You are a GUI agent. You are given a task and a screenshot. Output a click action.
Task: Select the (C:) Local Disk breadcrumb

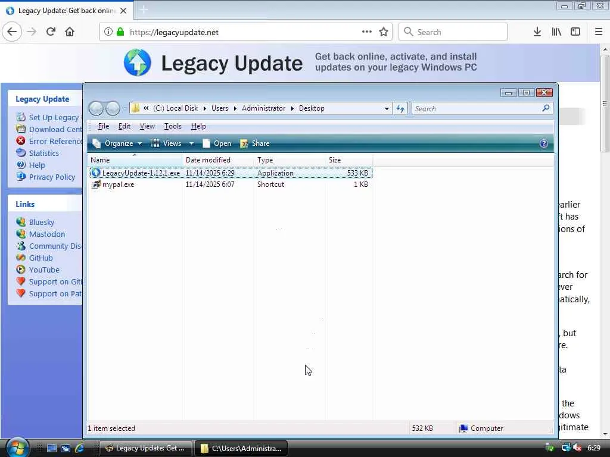pos(176,108)
